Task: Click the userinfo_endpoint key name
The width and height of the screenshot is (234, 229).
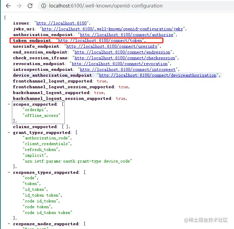Action: pos(36,46)
